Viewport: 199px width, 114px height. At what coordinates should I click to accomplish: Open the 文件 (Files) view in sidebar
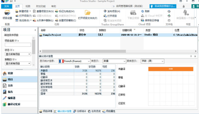pos(10,86)
